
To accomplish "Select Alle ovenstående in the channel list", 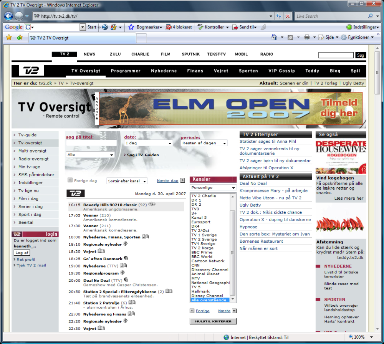I will (210, 300).
